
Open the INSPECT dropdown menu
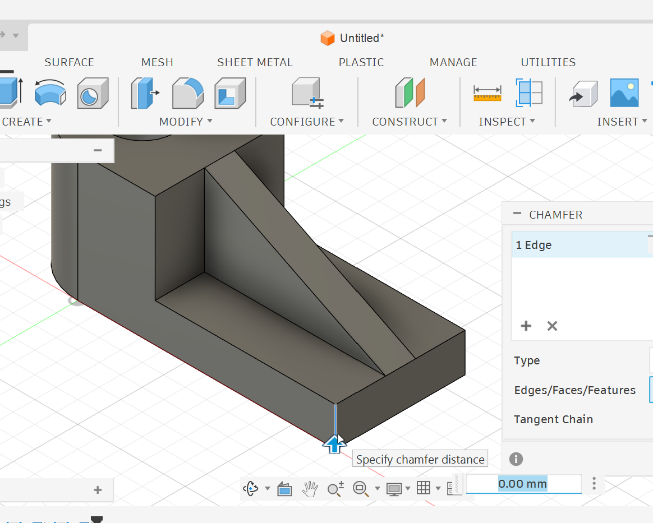(x=507, y=122)
